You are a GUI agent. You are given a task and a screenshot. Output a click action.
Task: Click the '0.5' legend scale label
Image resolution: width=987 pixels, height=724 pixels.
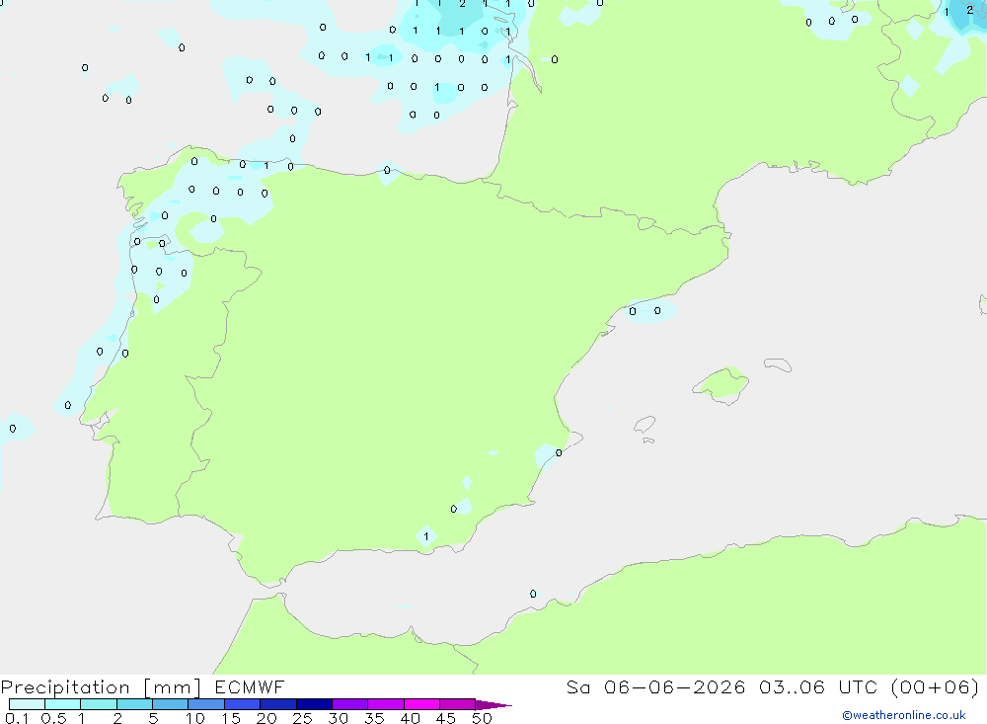coord(53,718)
